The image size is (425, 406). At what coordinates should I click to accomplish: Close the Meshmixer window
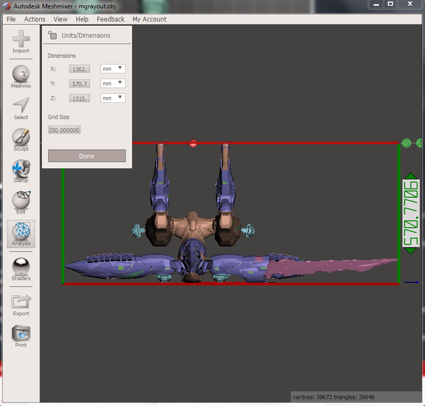click(410, 4)
